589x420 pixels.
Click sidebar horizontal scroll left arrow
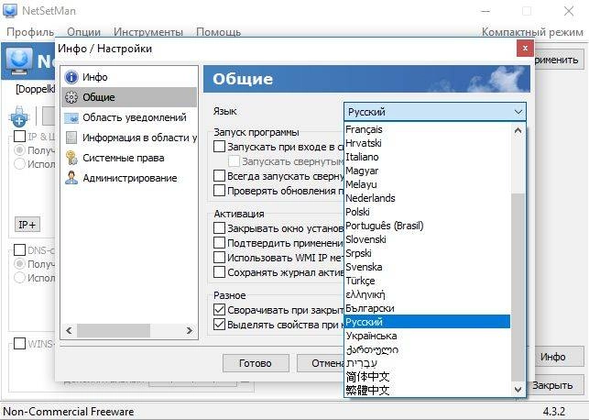pyautogui.click(x=69, y=330)
